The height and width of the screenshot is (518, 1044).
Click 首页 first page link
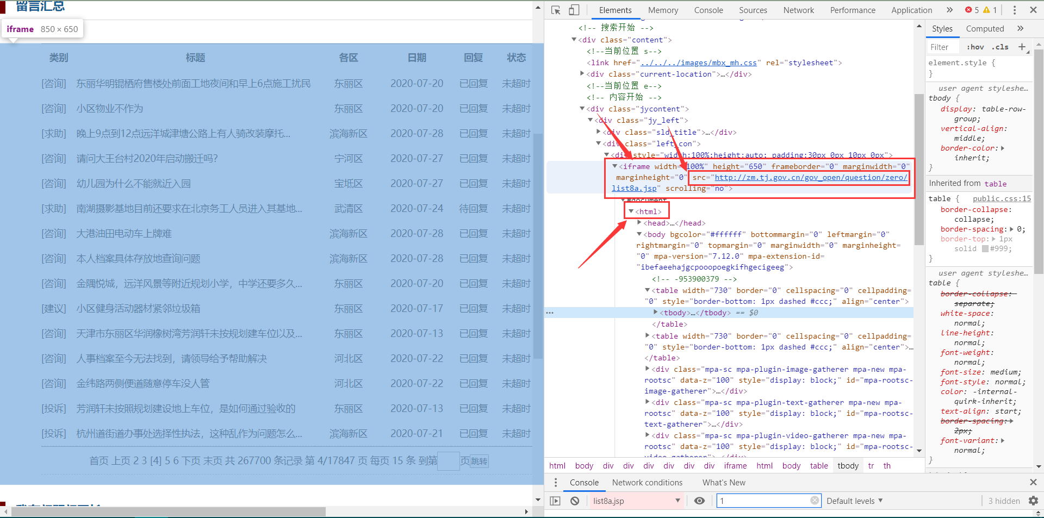pyautogui.click(x=100, y=461)
